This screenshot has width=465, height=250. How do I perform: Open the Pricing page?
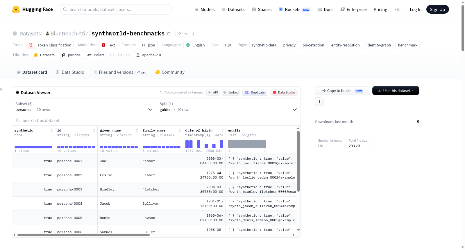coord(380,9)
